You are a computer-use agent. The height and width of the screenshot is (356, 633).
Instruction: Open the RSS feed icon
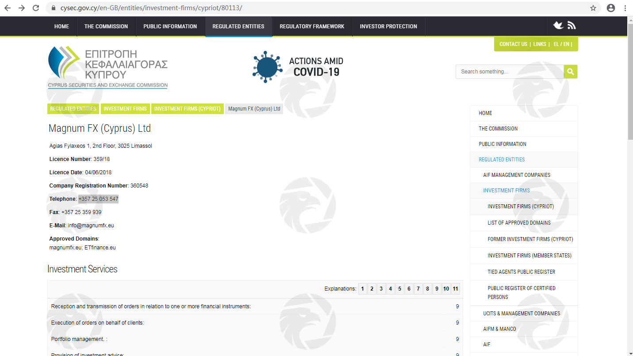[572, 26]
